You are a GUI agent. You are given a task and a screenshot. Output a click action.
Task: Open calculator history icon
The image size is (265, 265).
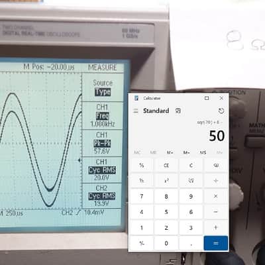(x=221, y=111)
